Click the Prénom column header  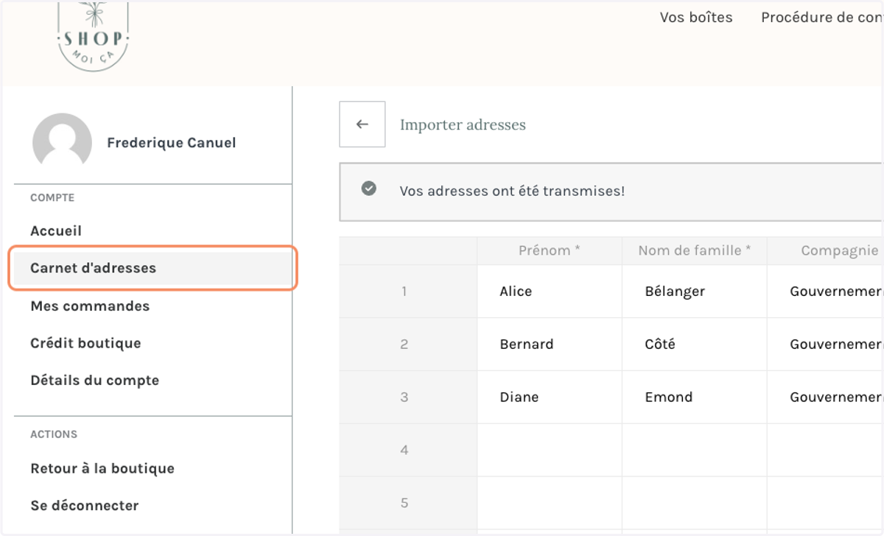click(x=550, y=251)
